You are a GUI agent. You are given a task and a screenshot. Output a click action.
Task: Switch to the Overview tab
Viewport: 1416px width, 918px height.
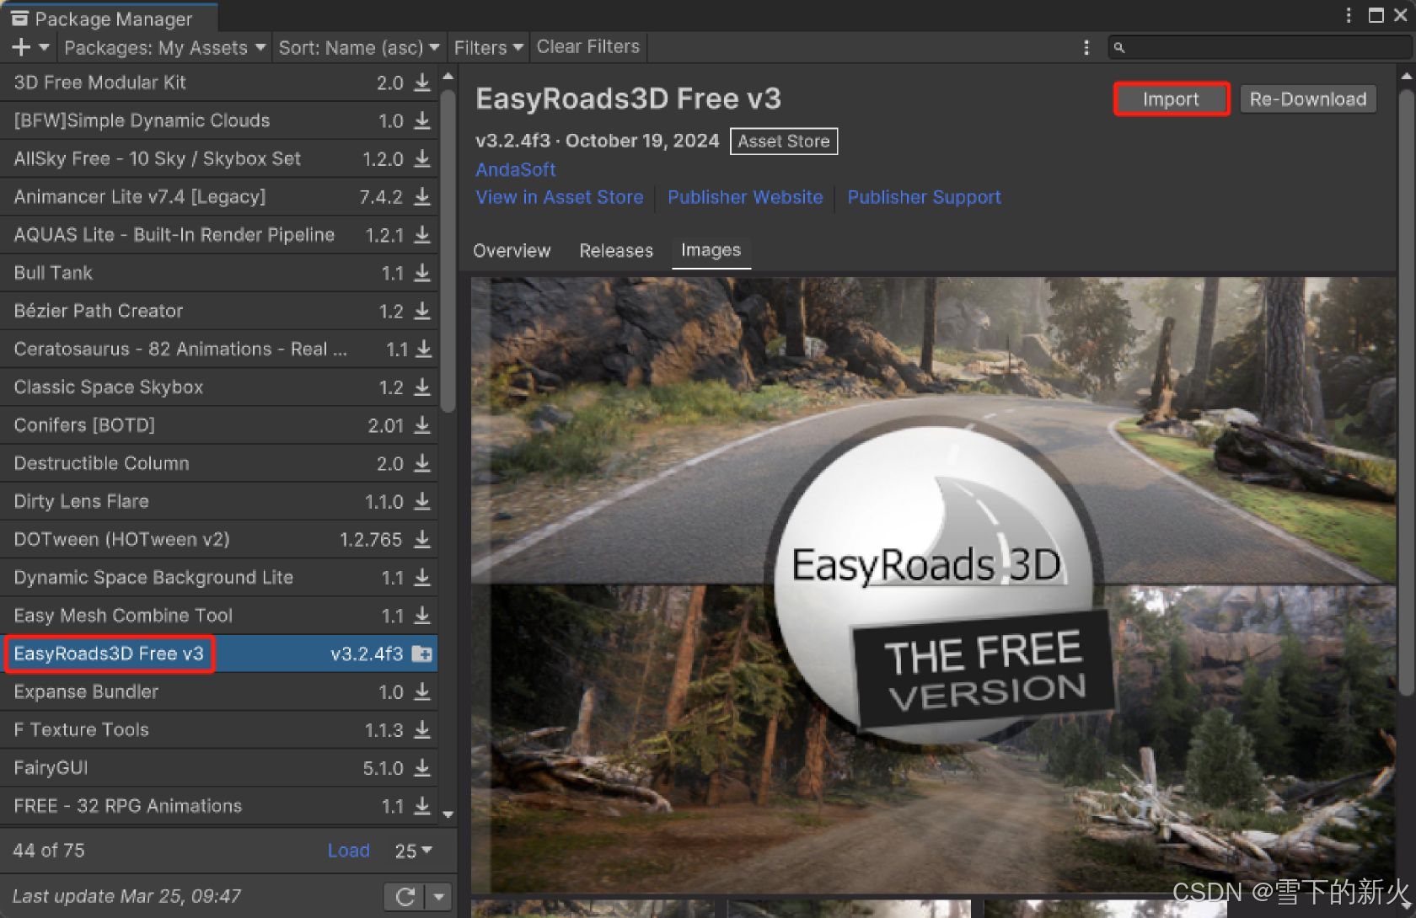point(512,250)
